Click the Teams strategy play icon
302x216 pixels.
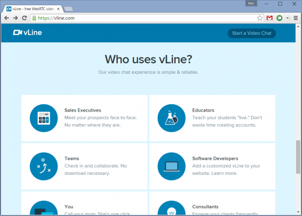click(x=44, y=166)
